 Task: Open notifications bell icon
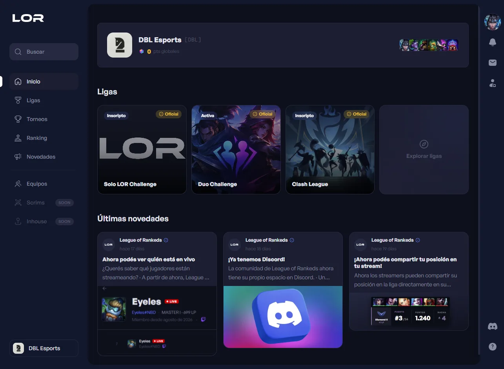(493, 43)
